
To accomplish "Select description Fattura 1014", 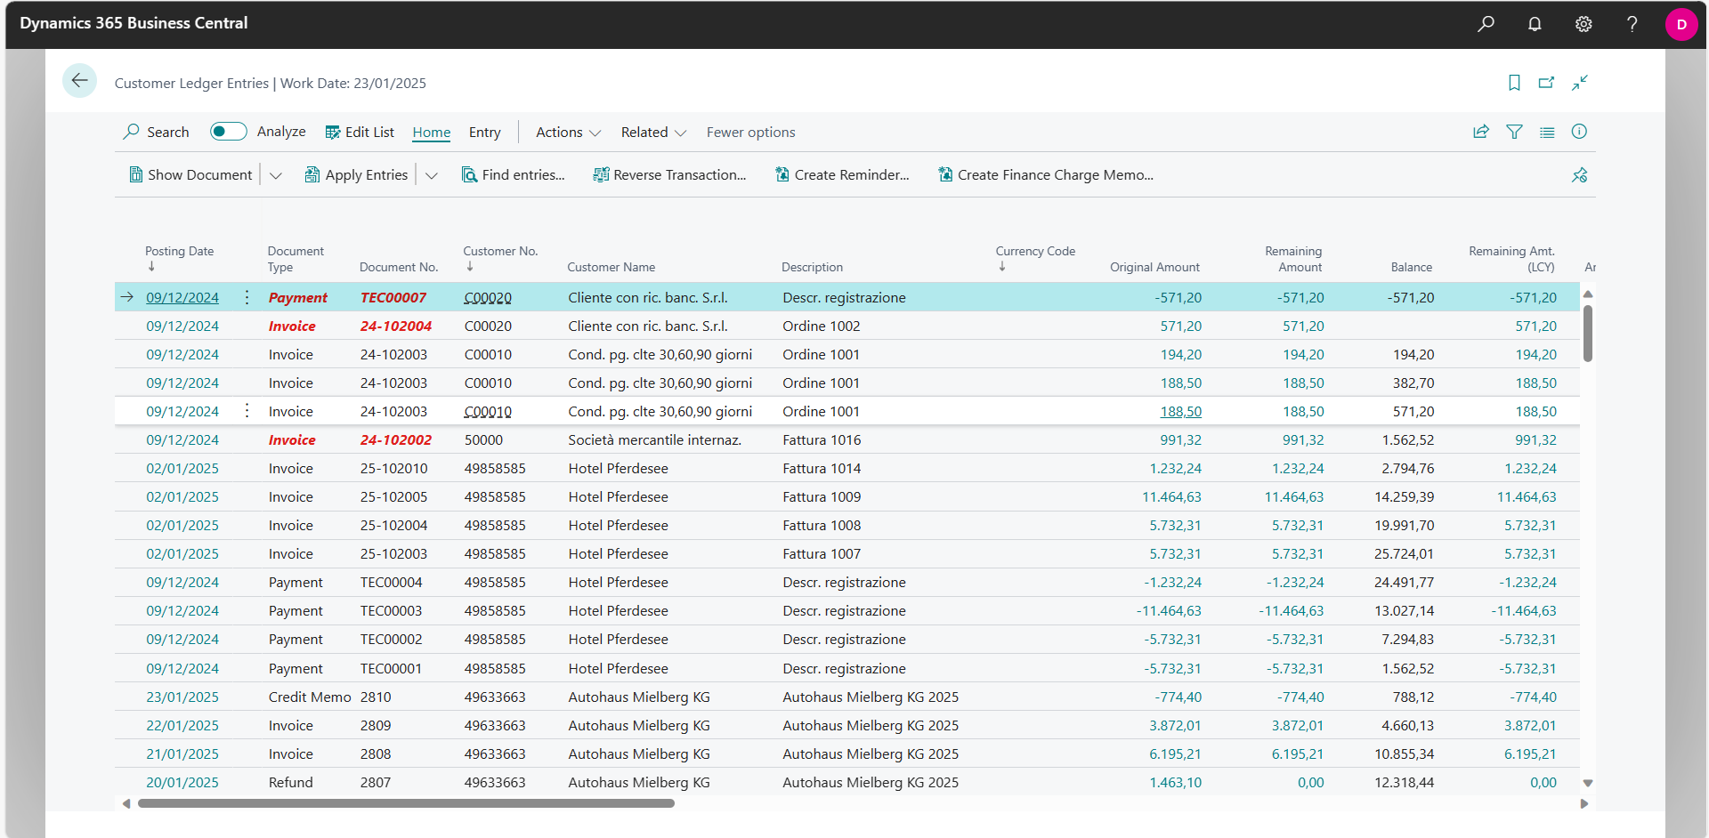I will (x=822, y=468).
